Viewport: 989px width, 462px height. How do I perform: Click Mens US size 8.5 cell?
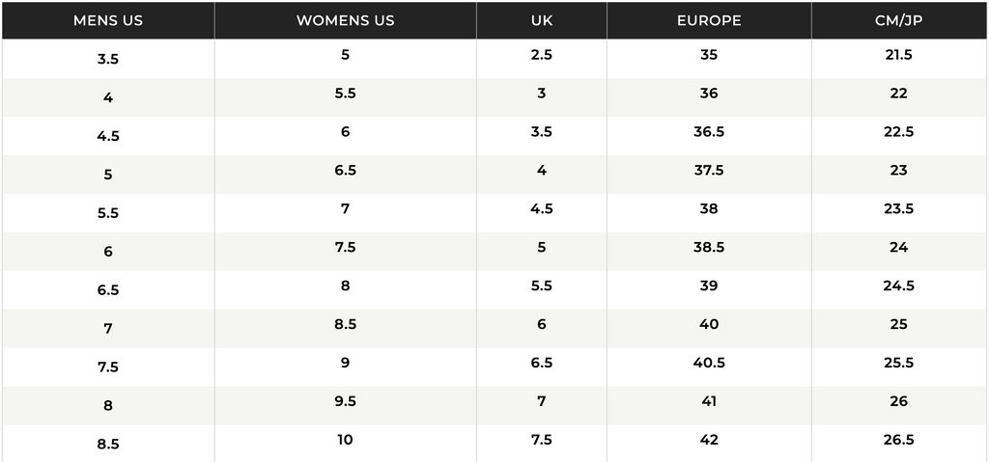108,444
